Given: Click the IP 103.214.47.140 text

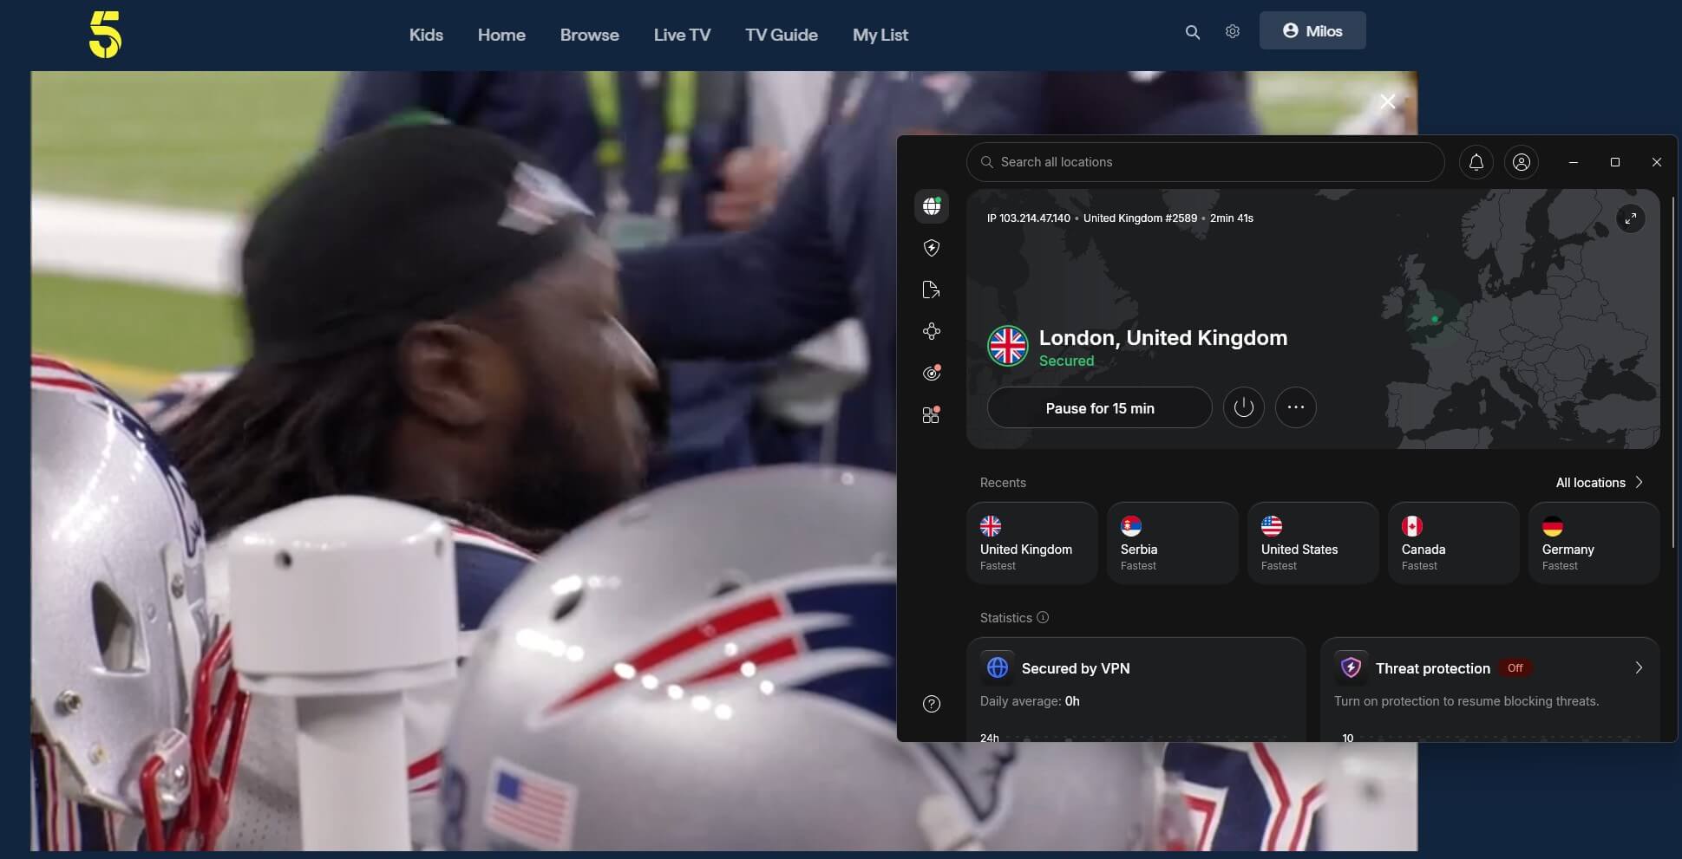Looking at the screenshot, I should coord(1029,218).
